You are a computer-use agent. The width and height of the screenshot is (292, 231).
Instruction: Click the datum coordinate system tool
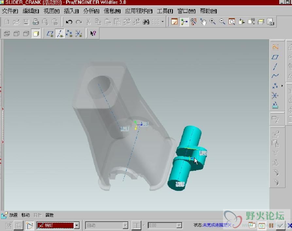[275, 96]
